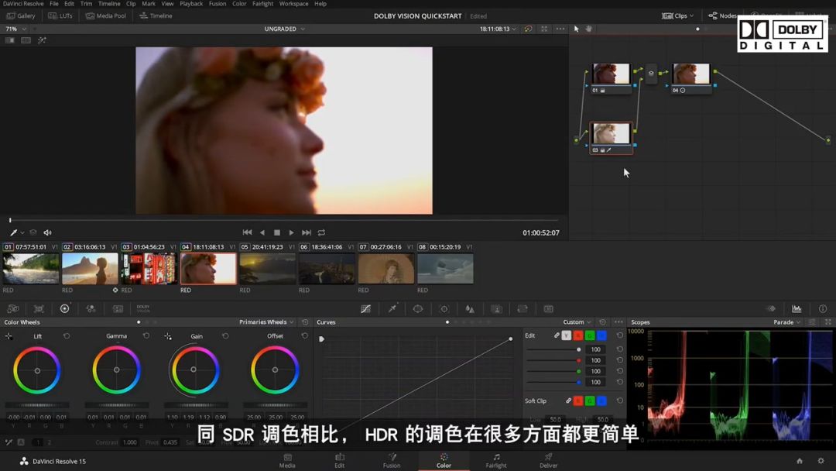Click the qualifier eyedropper icon under viewer
Screen dimensions: 836x471
[13, 232]
